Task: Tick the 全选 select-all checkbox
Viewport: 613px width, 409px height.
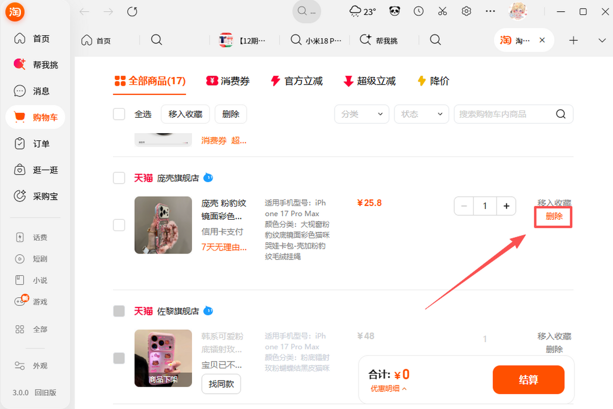Action: (119, 114)
